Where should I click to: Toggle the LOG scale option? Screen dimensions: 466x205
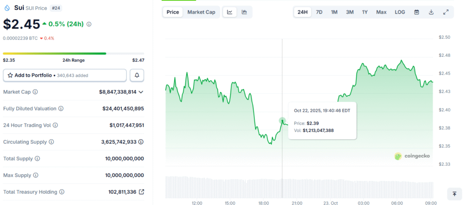click(x=400, y=12)
